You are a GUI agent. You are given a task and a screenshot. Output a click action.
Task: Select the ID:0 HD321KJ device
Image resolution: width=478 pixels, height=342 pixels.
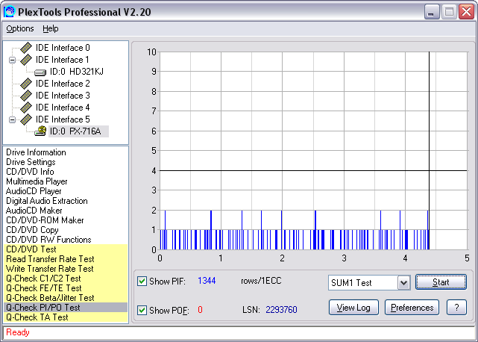click(x=76, y=72)
